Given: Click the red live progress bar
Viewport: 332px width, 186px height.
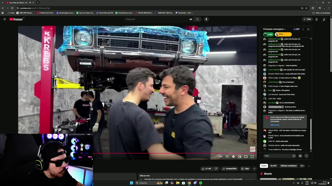Looking at the screenshot, I should [175, 153].
